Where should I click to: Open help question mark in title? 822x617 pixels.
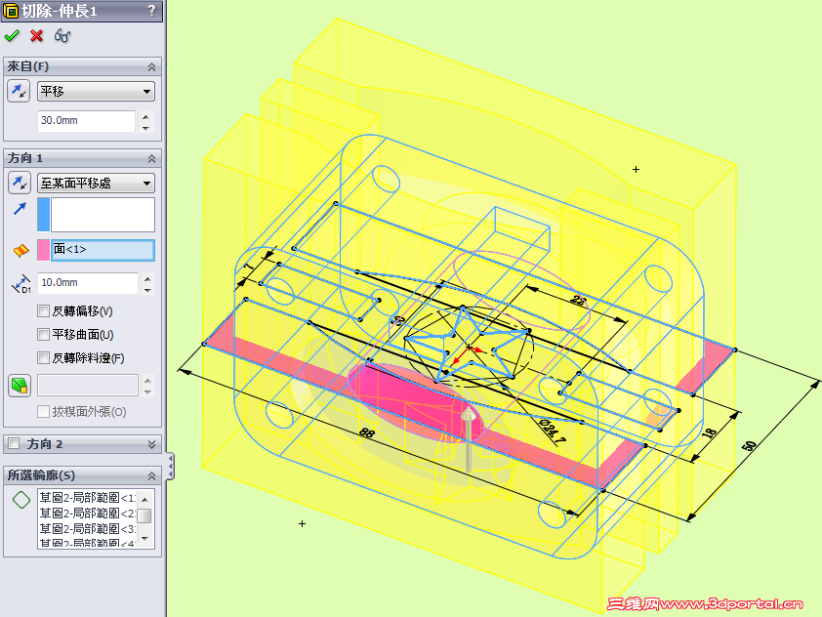151,11
